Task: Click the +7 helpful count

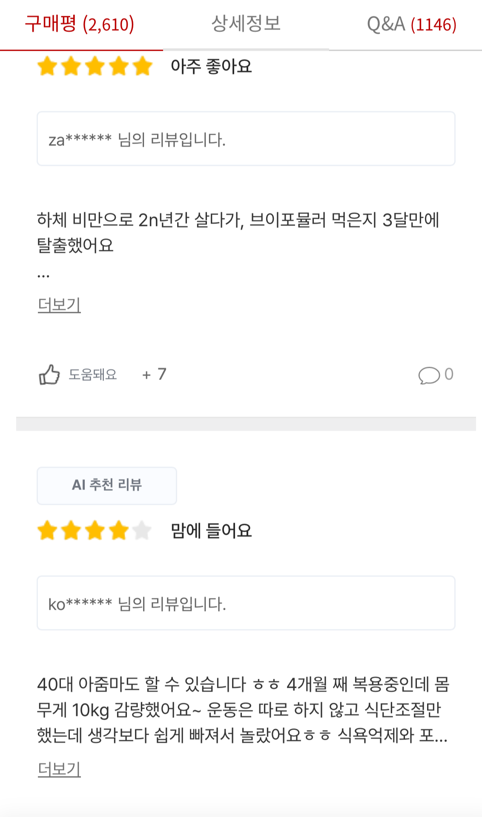Action: pyautogui.click(x=155, y=374)
